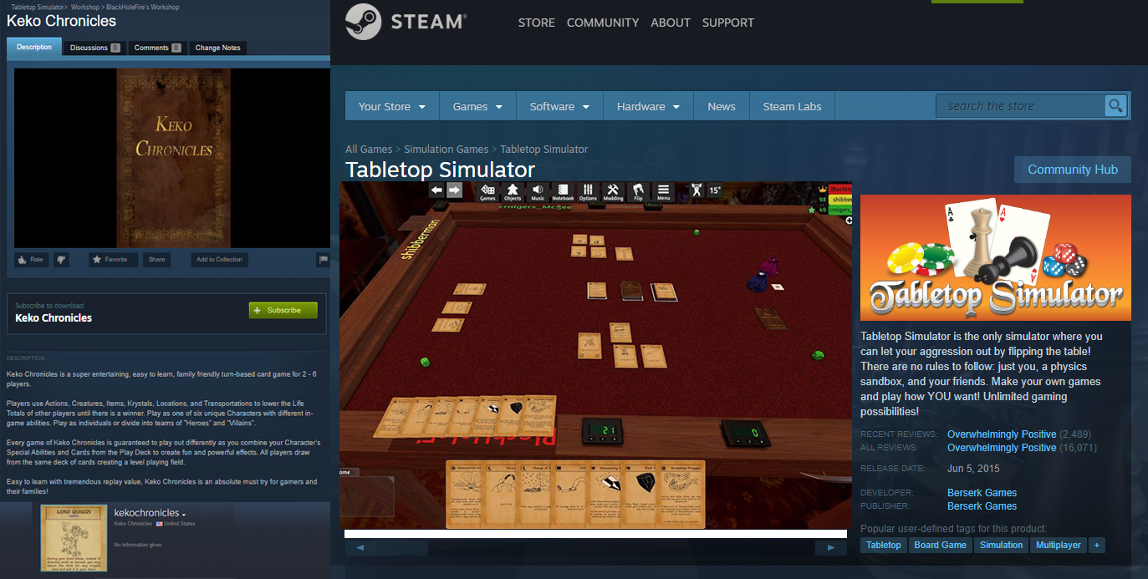
Task: Click the Multiplayer tag
Action: pyautogui.click(x=1059, y=545)
